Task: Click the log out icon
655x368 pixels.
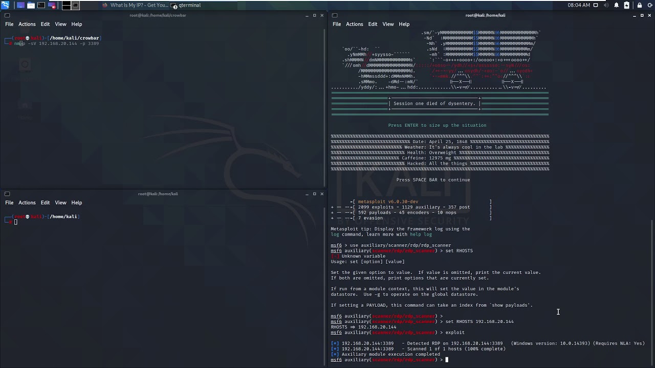Action: 650,5
